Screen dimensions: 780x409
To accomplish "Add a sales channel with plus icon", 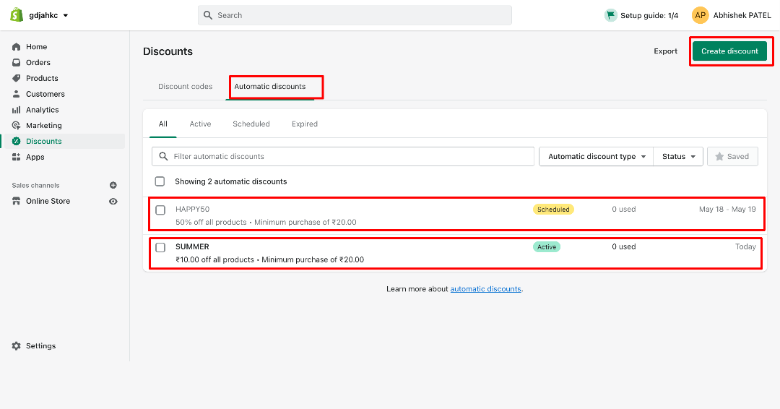I will tap(113, 185).
